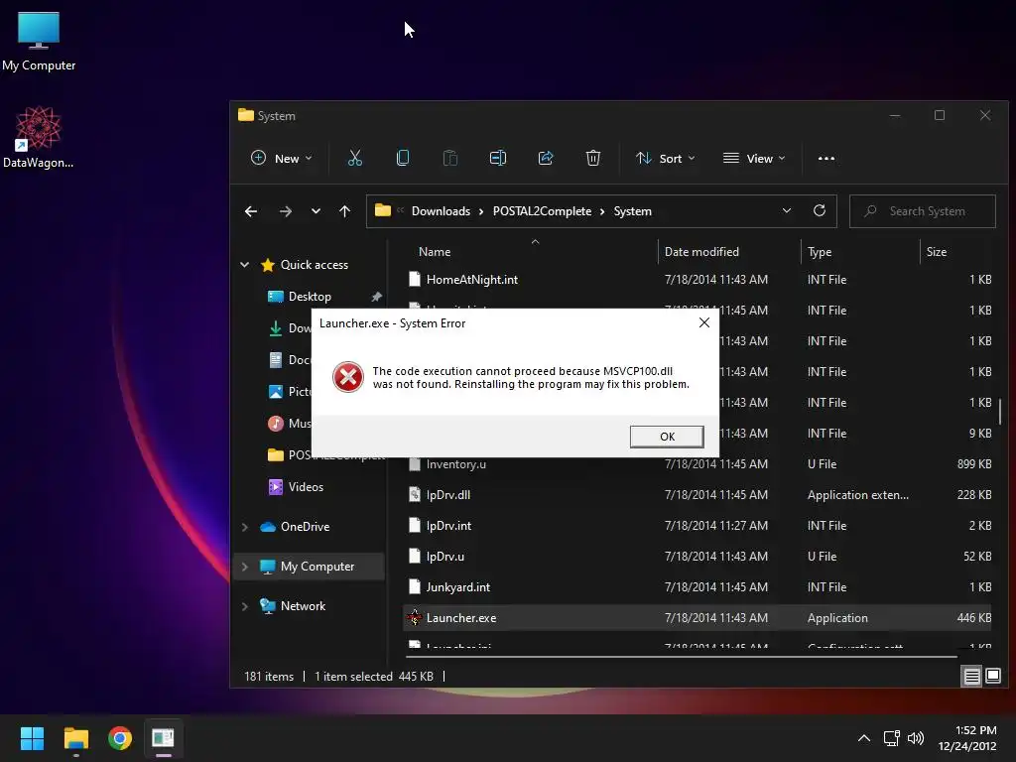The image size is (1016, 762).
Task: Select the IpDrv.int file
Action: [x=698, y=526]
